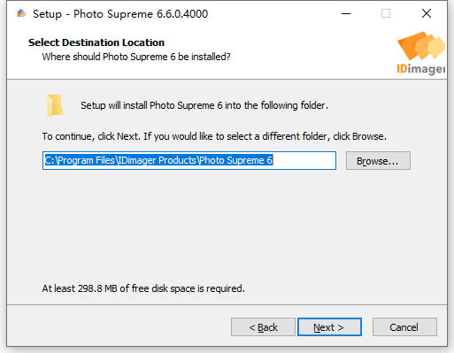Close the Photo Supreme setup window
This screenshot has width=454, height=353.
tap(427, 13)
